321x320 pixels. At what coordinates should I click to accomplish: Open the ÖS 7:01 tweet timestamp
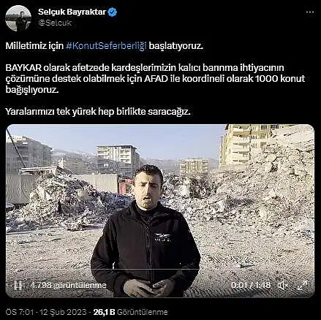[20, 312]
